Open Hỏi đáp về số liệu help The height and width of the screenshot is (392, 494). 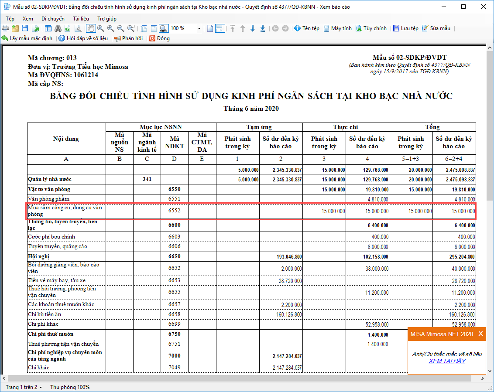click(x=83, y=38)
